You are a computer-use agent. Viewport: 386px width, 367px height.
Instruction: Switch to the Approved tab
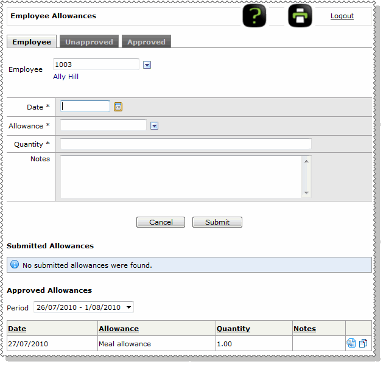click(146, 42)
